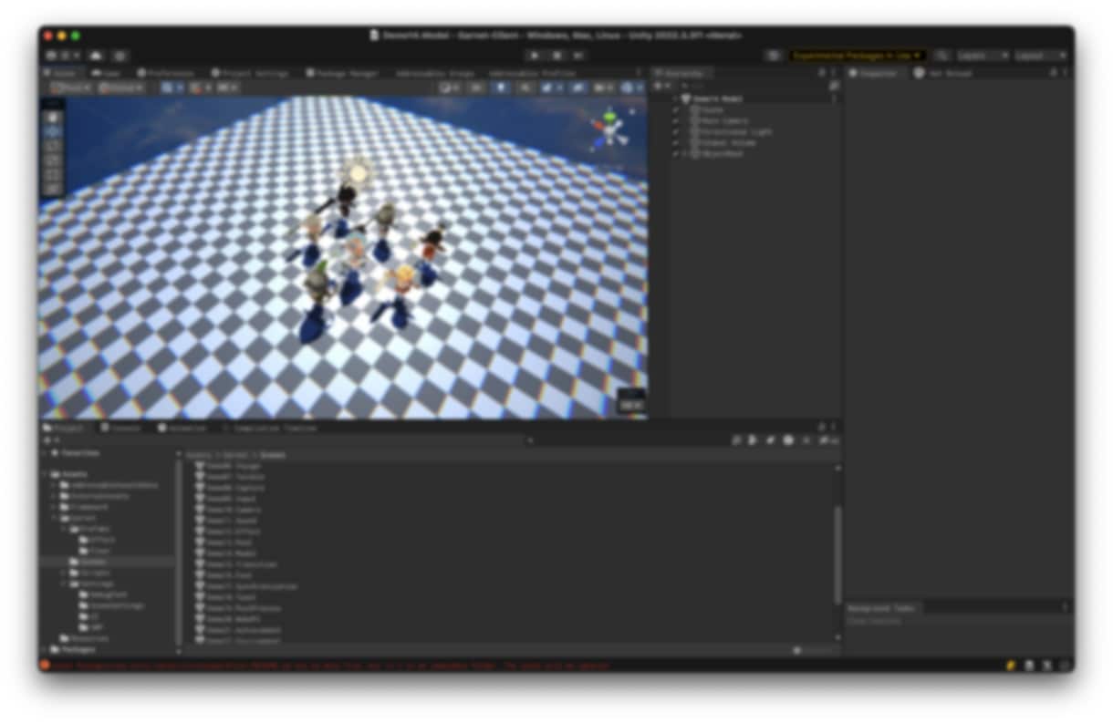The width and height of the screenshot is (1113, 723).
Task: Toggle the checkbox beside ObjectRoot
Action: (x=676, y=154)
